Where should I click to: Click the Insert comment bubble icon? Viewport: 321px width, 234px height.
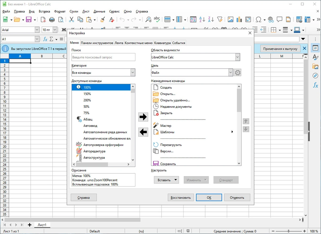coord(280,19)
